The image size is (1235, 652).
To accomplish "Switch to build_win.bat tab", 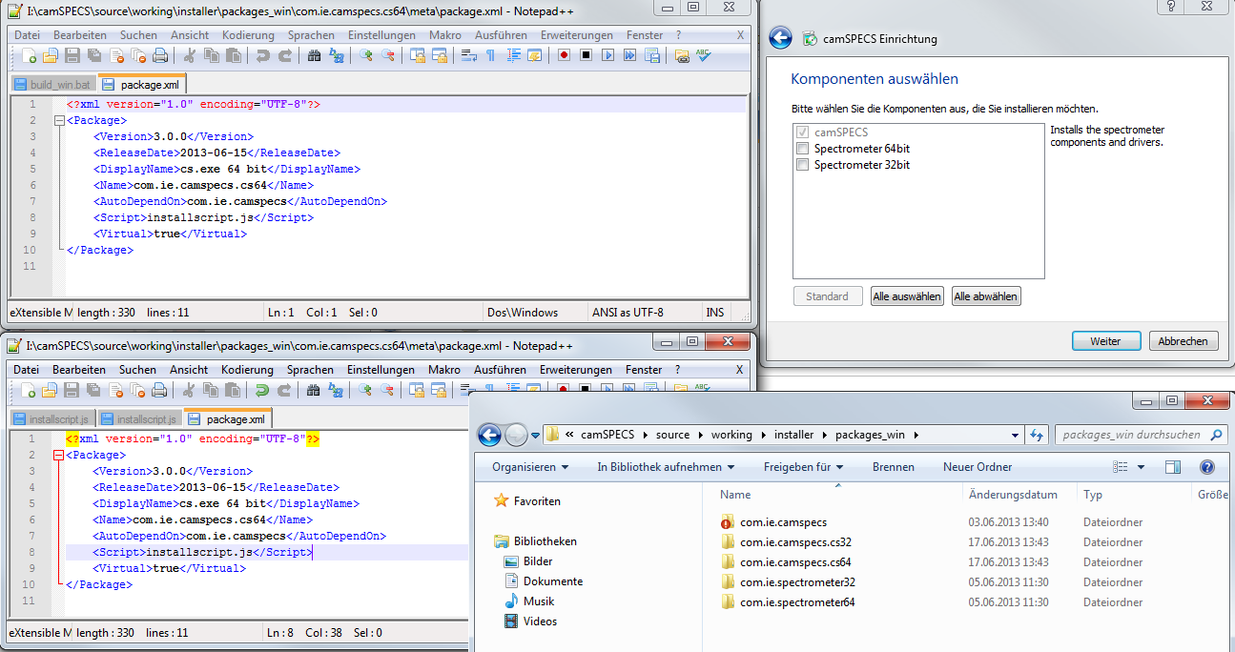I will 53,85.
